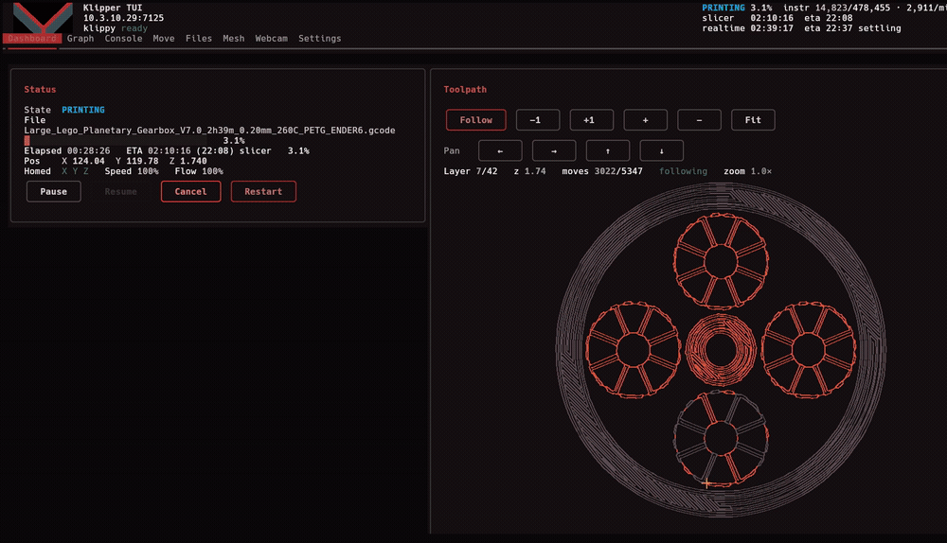This screenshot has height=543, width=947.
Task: Click the toolhead crosshair marker on toolpath
Action: coord(706,482)
